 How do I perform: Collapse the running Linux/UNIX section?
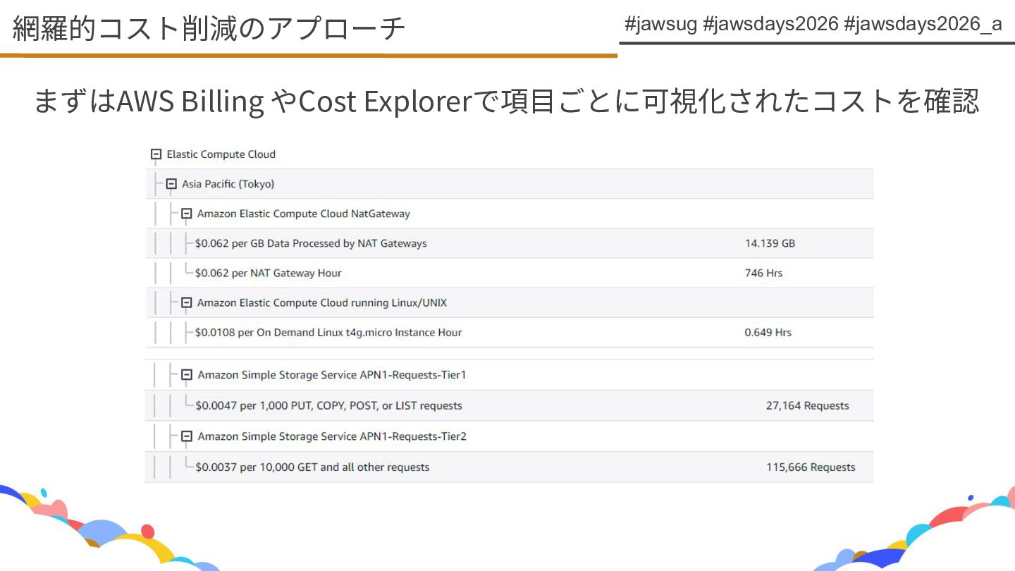tap(187, 302)
